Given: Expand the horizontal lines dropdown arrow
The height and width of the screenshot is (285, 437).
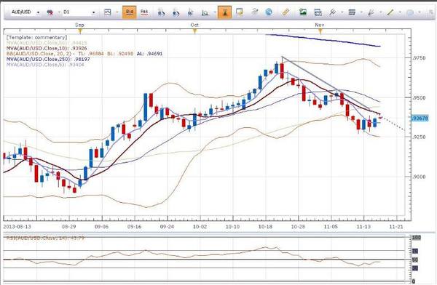Looking at the screenshot, I should [x=361, y=12].
